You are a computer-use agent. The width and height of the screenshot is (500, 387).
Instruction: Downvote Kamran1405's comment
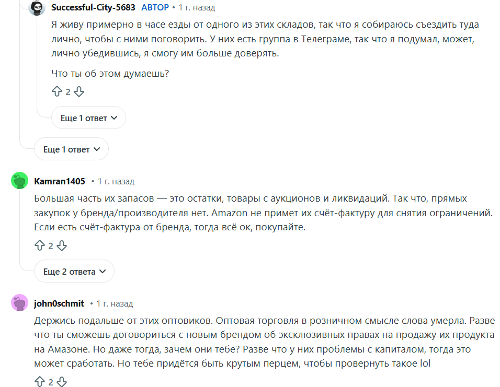click(62, 245)
